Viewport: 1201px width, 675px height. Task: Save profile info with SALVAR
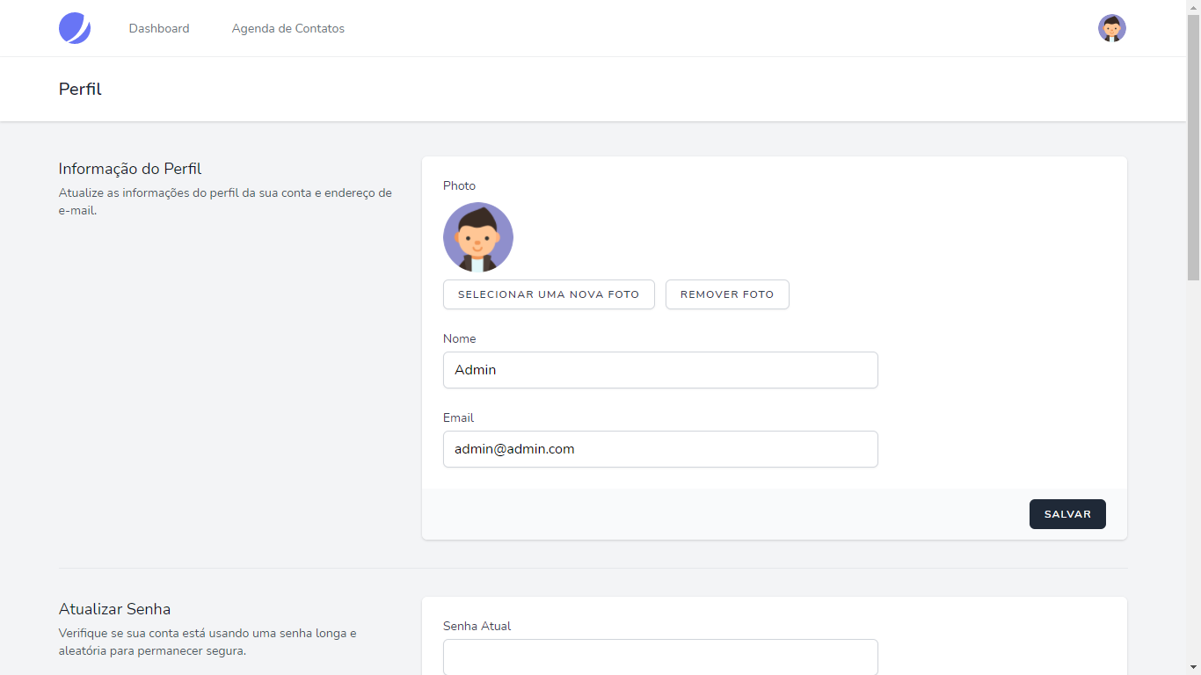1067,514
